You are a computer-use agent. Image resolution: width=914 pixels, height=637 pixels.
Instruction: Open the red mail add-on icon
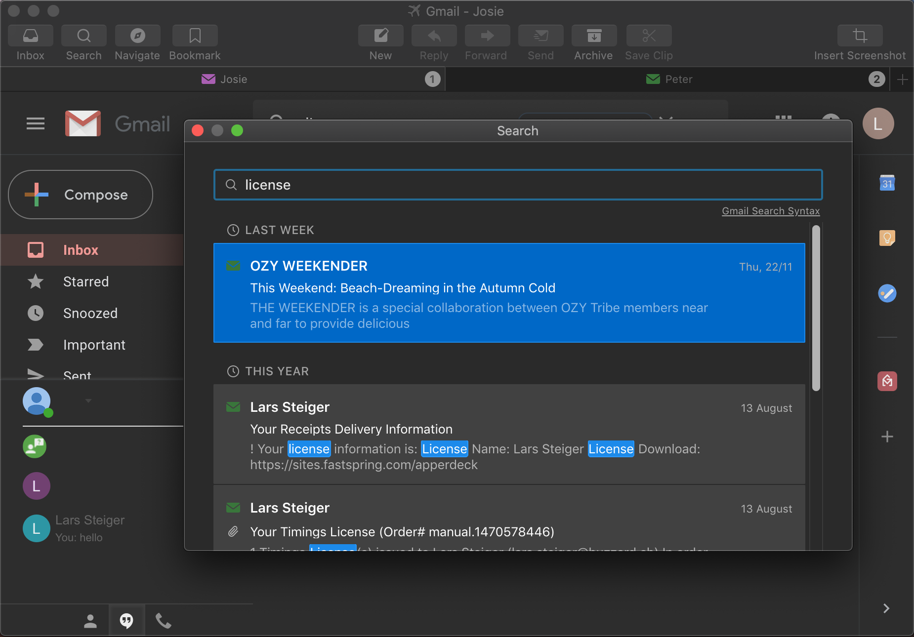point(887,381)
